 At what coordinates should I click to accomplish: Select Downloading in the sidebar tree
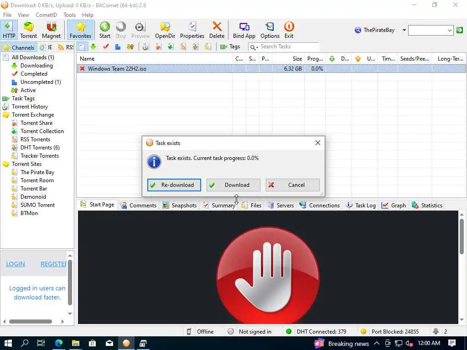36,66
